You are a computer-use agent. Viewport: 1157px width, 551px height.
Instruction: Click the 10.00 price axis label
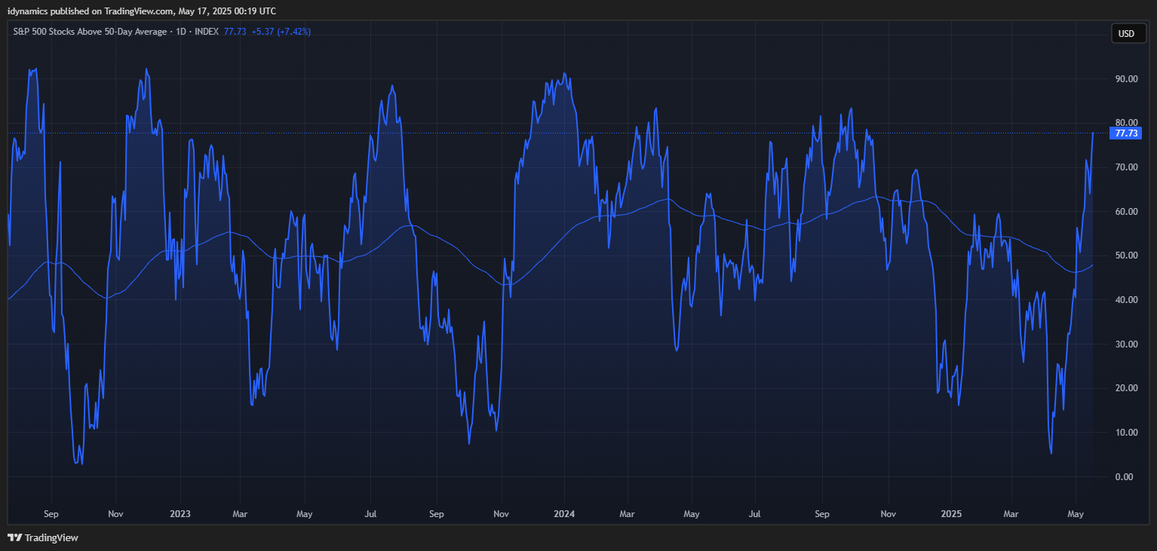pos(1126,433)
